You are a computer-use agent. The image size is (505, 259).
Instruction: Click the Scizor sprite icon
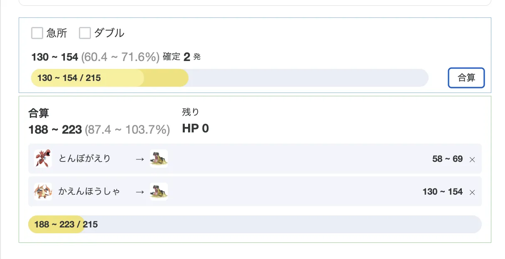(43, 159)
